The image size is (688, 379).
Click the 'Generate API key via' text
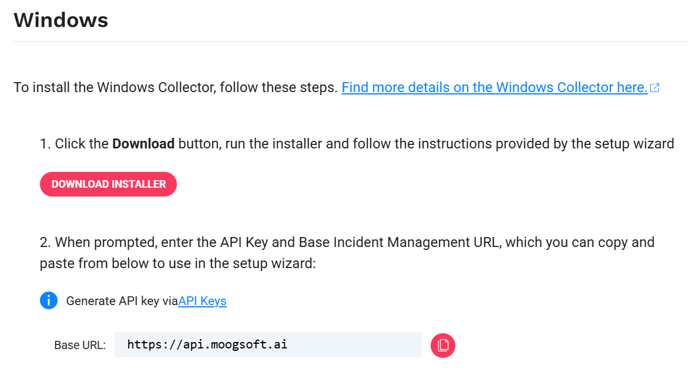pos(122,301)
